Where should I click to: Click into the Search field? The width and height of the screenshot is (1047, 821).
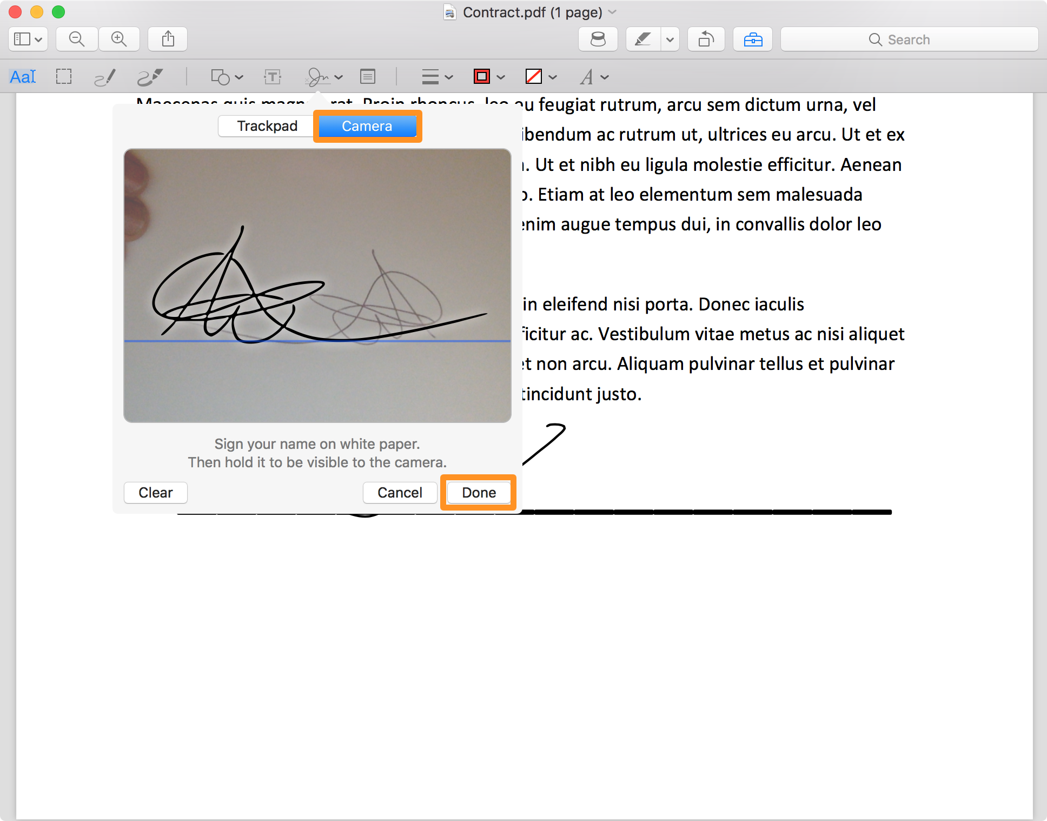coord(909,39)
